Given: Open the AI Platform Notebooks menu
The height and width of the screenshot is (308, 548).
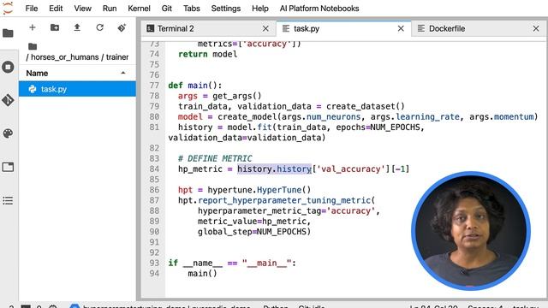Looking at the screenshot, I should click(319, 9).
